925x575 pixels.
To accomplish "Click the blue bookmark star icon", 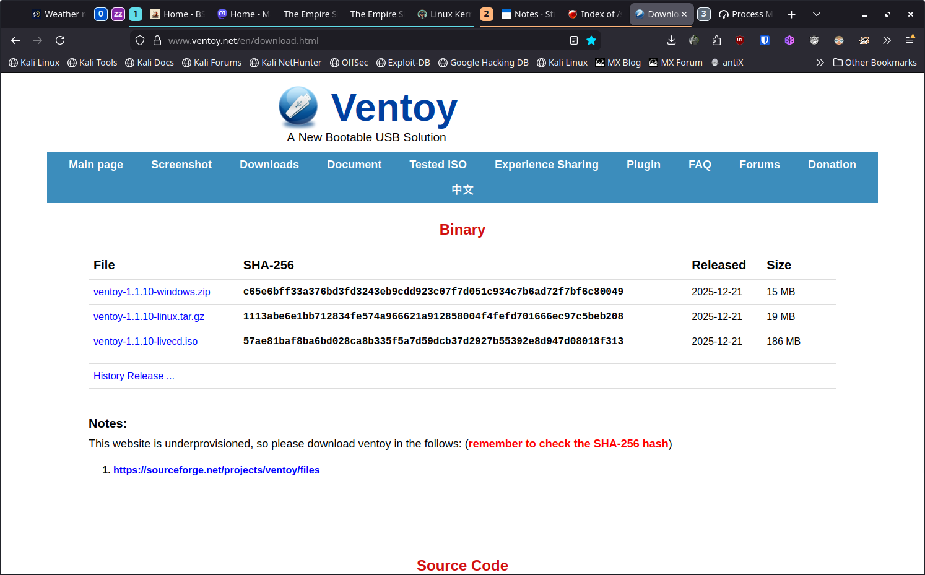I will (591, 40).
